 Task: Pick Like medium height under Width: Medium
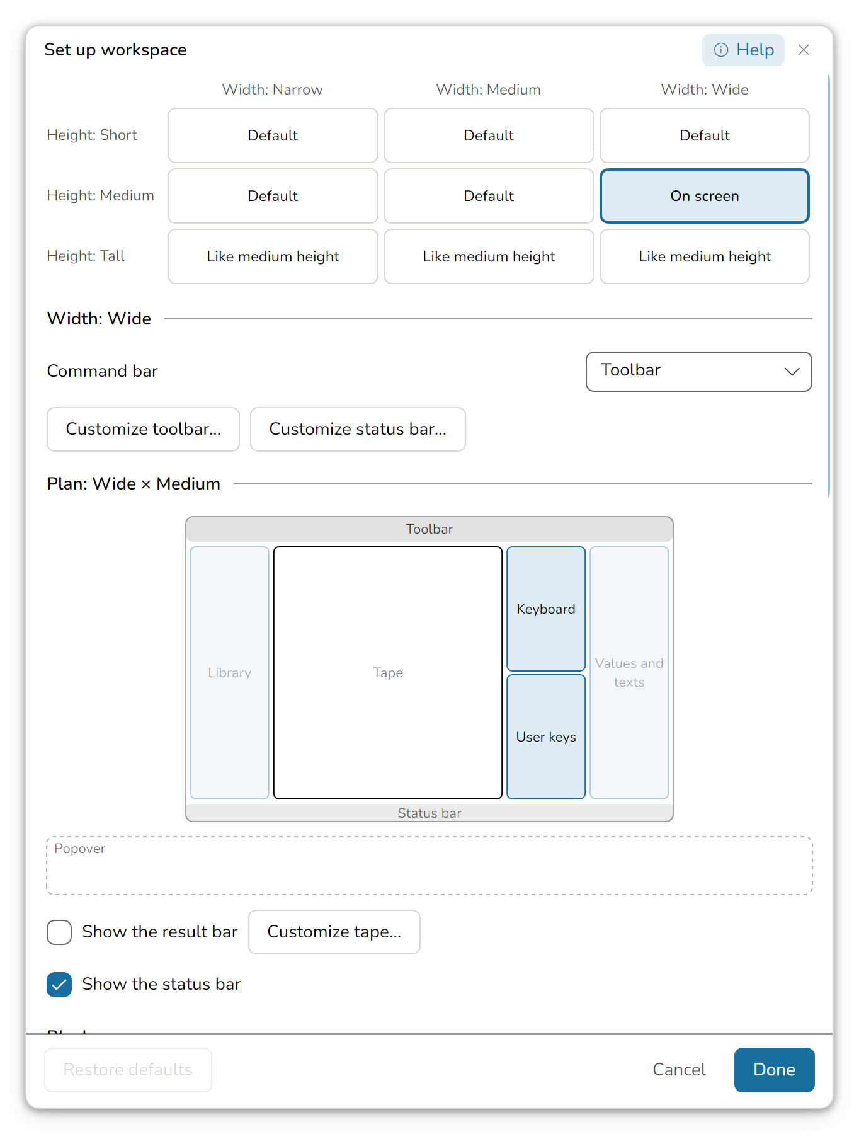[x=489, y=256]
